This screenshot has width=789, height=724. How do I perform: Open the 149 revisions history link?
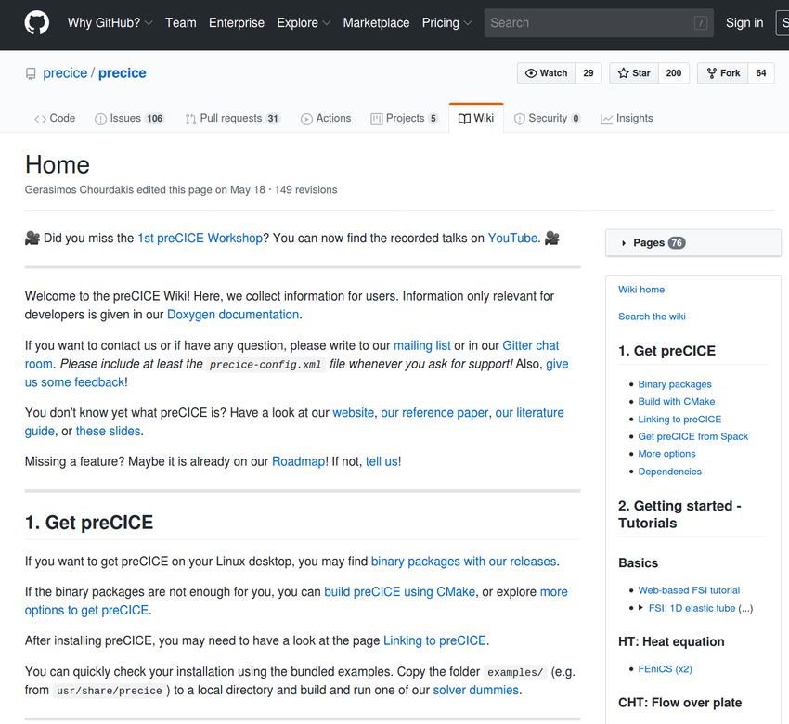pyautogui.click(x=305, y=190)
